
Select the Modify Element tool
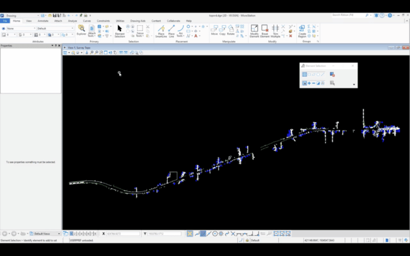click(x=254, y=31)
